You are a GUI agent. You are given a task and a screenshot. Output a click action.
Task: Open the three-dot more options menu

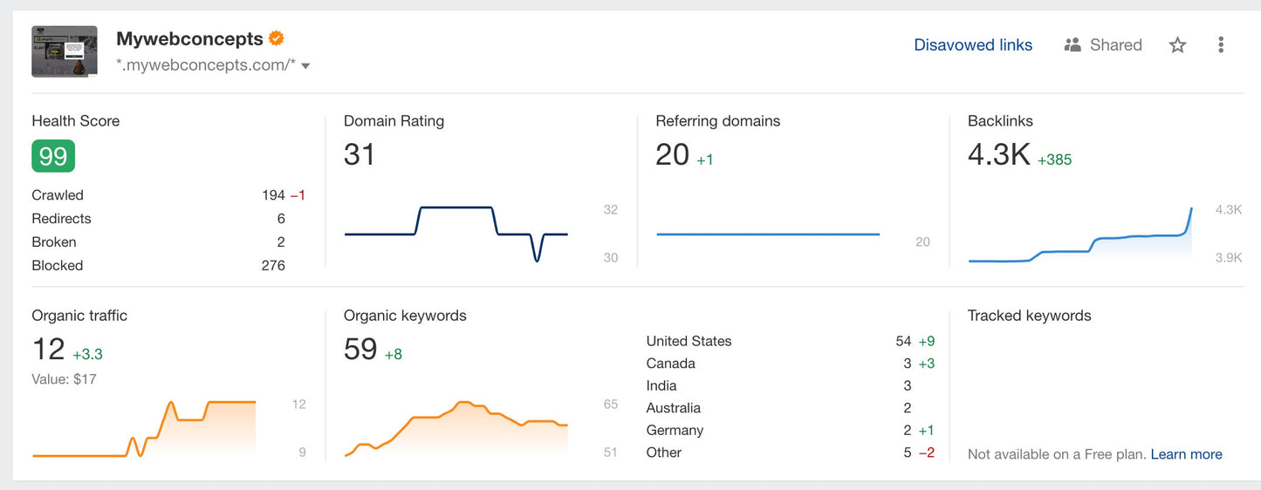(1220, 45)
